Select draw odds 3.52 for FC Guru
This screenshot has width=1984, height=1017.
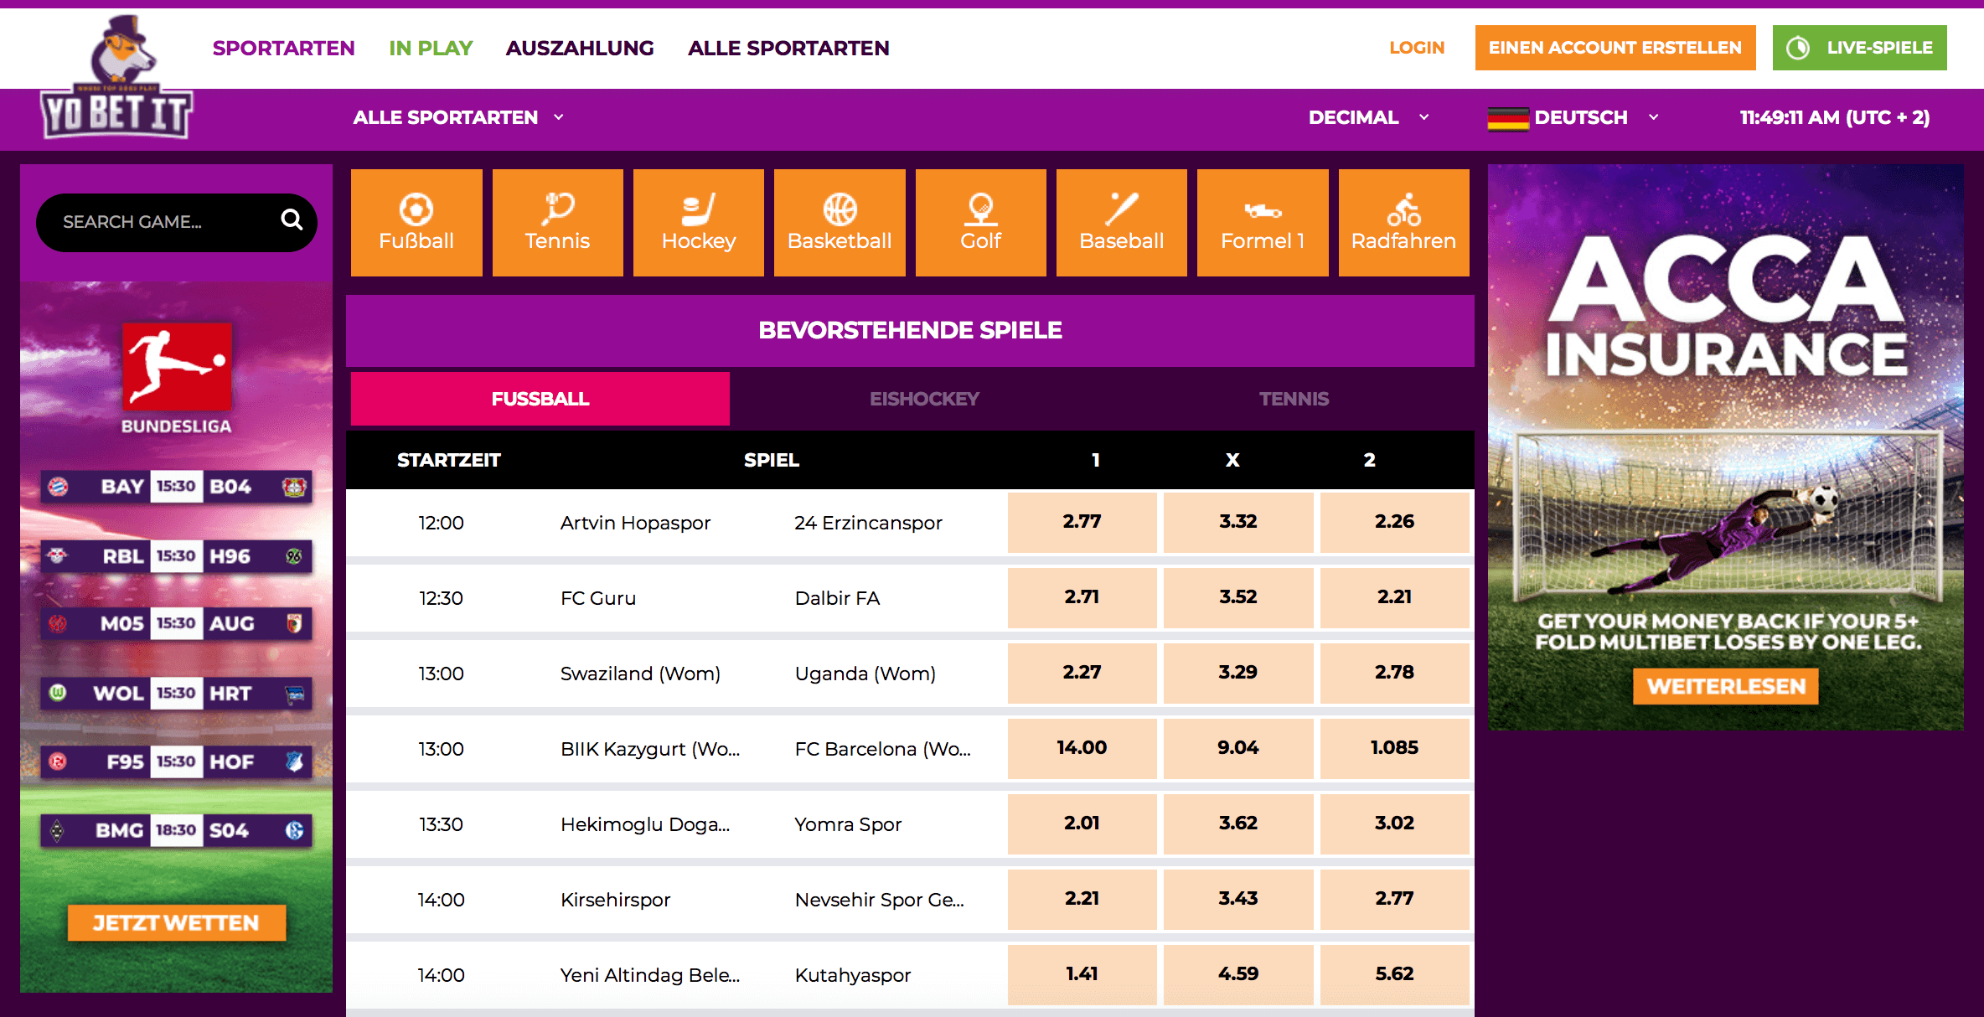[1238, 597]
